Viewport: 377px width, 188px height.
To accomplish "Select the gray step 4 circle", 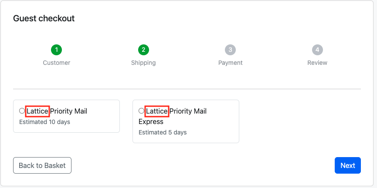I will click(317, 50).
